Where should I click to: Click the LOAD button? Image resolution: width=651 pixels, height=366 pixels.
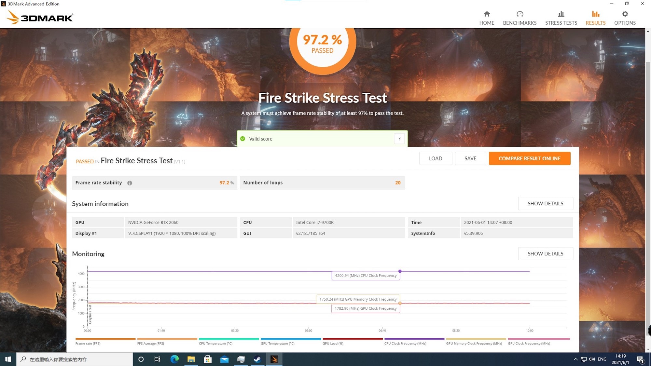click(x=436, y=158)
